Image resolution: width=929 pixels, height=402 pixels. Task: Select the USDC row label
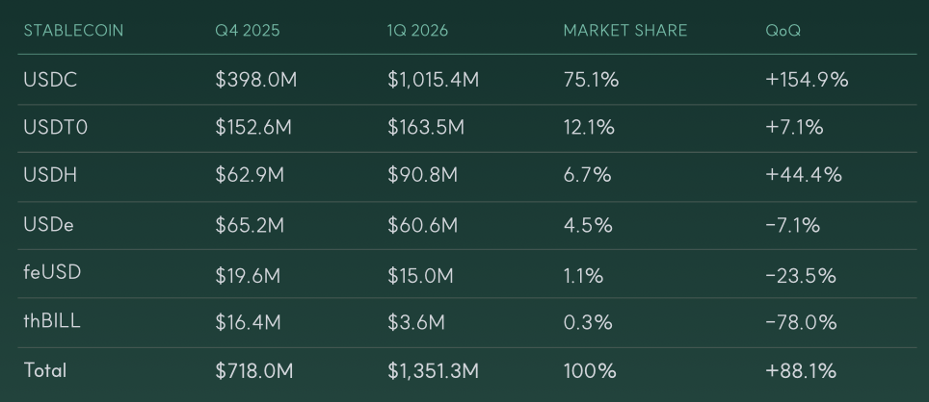50,80
